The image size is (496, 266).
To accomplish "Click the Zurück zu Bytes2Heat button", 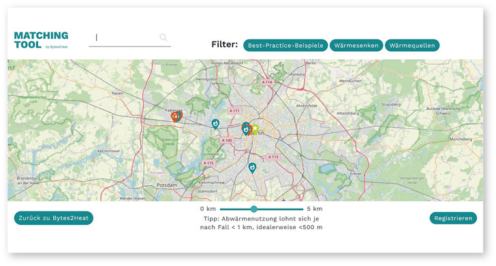I will pos(53,218).
